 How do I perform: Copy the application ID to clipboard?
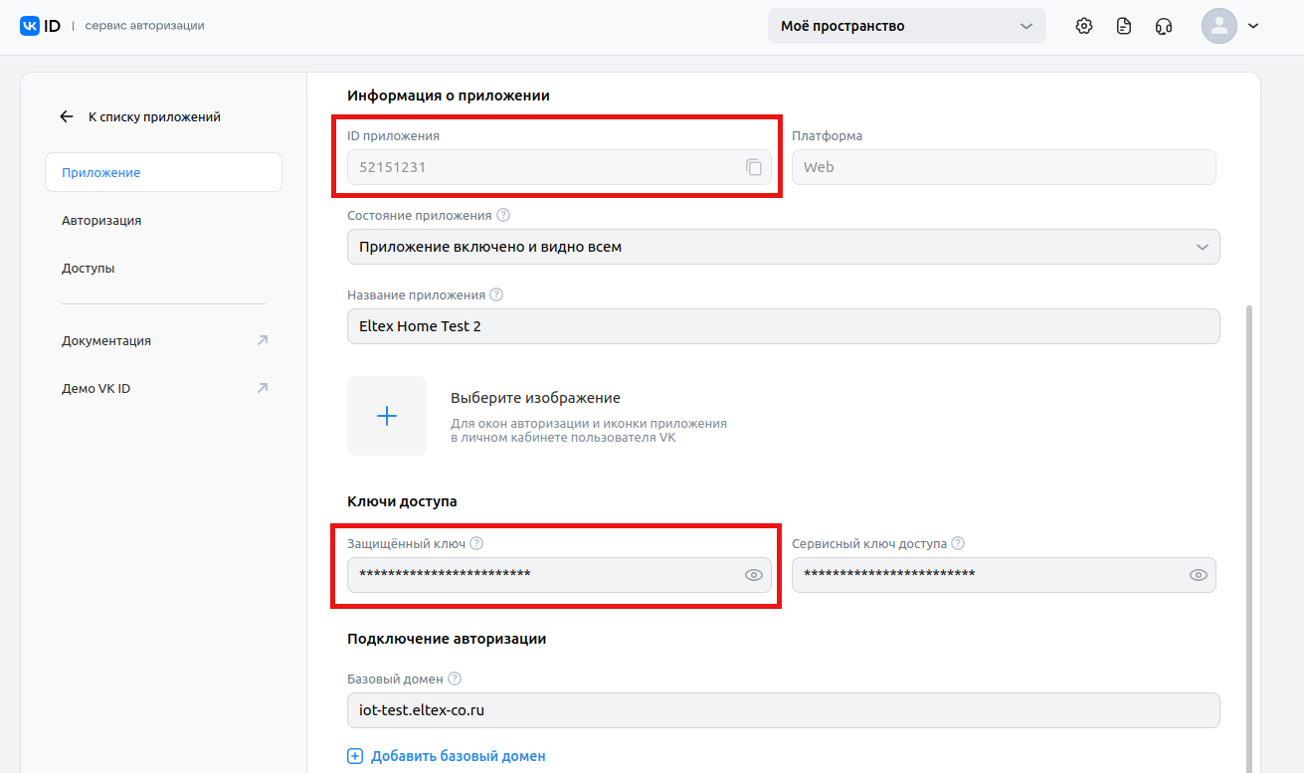tap(754, 167)
